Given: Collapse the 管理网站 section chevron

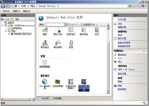Looking at the screenshot, I should point(144,51).
